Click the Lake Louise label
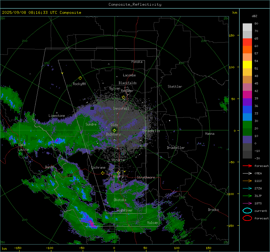Viewport: 270px width, 252px height. [x=23, y=147]
